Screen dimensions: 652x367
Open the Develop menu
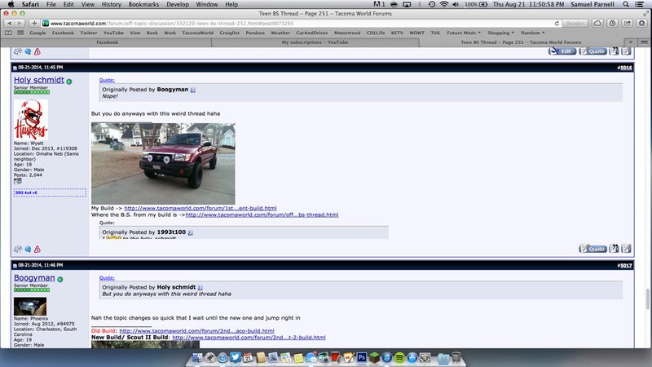[x=178, y=4]
